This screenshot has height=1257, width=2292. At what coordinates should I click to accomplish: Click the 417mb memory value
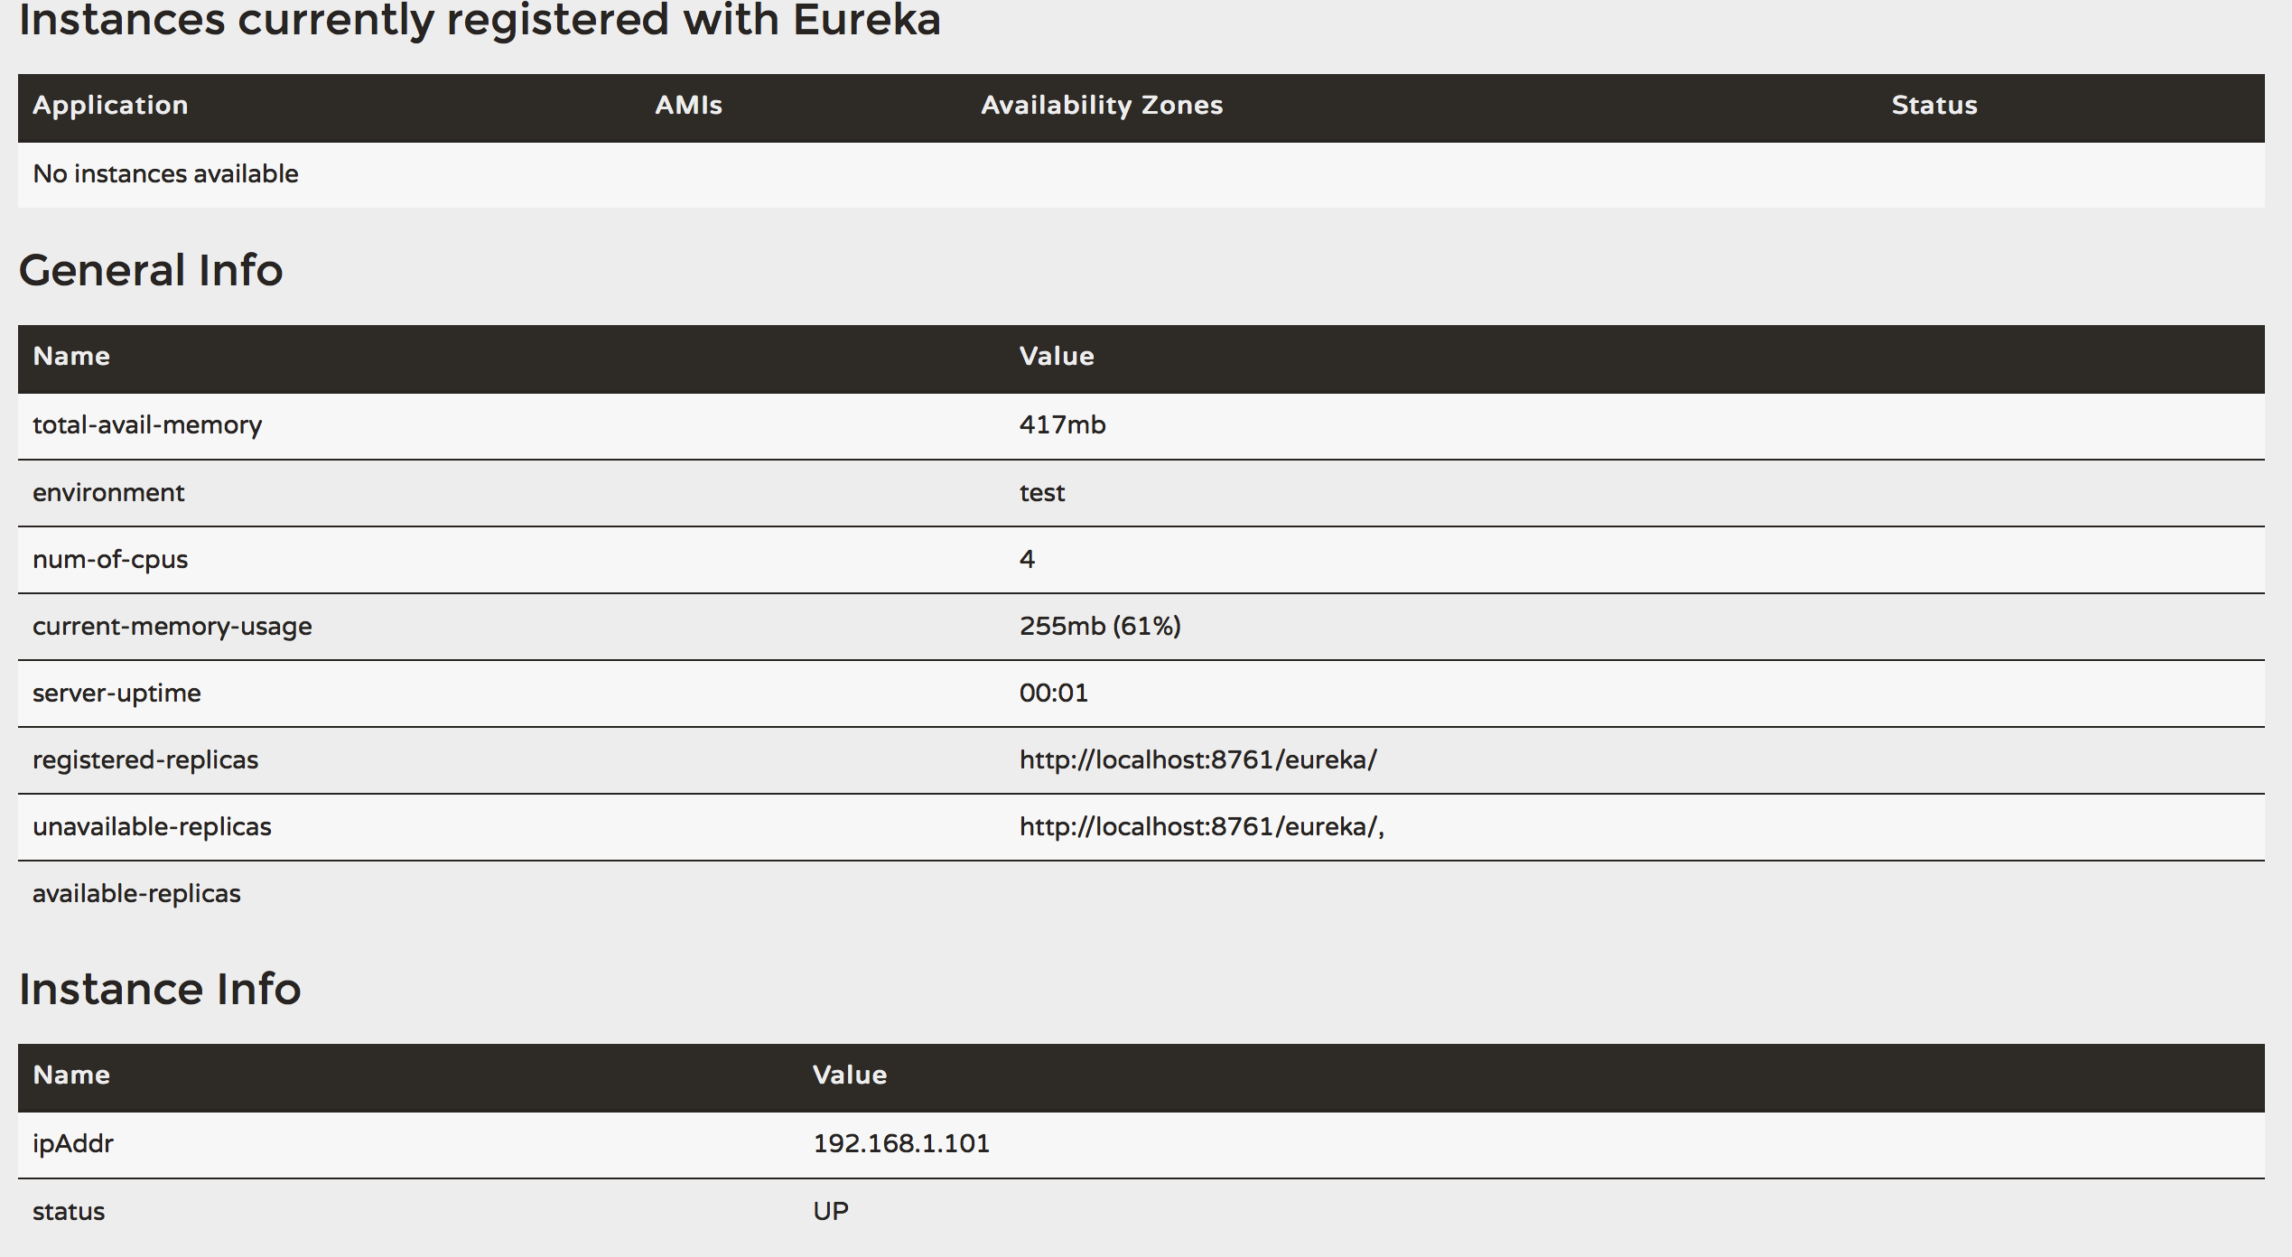coord(1062,425)
